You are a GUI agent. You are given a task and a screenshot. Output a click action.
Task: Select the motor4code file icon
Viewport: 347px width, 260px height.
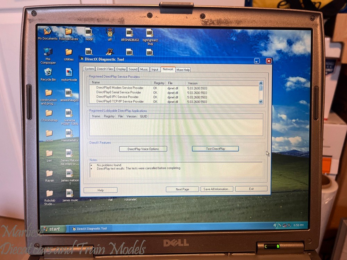point(69,72)
